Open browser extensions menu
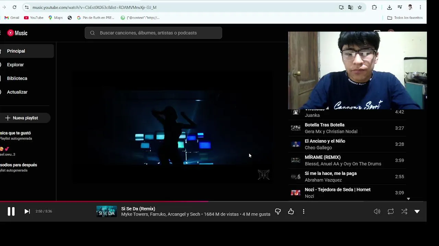439x246 pixels. pyautogui.click(x=375, y=7)
